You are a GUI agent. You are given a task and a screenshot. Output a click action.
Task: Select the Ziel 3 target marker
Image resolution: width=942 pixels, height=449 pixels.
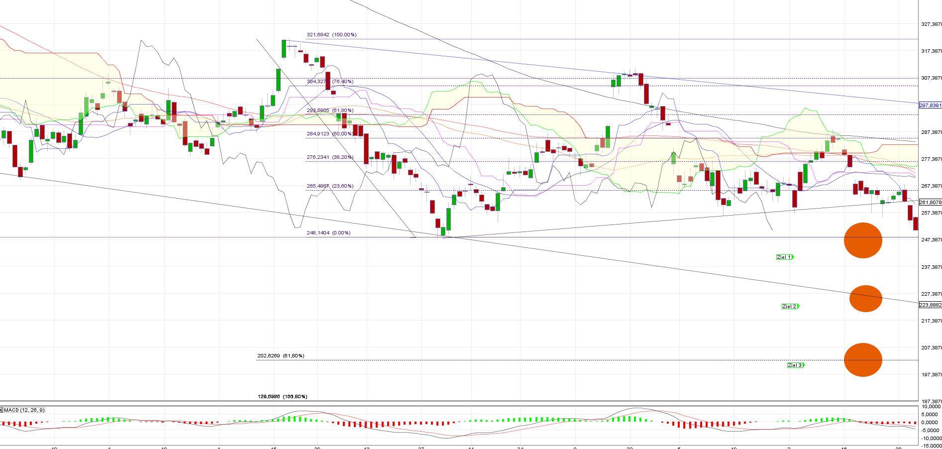coord(795,365)
